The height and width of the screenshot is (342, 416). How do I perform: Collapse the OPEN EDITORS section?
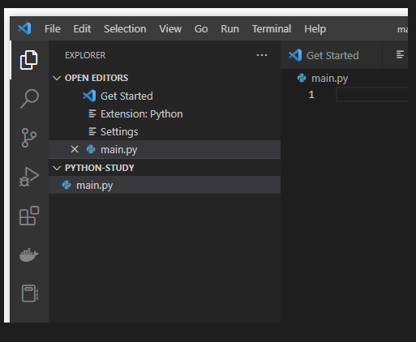57,78
